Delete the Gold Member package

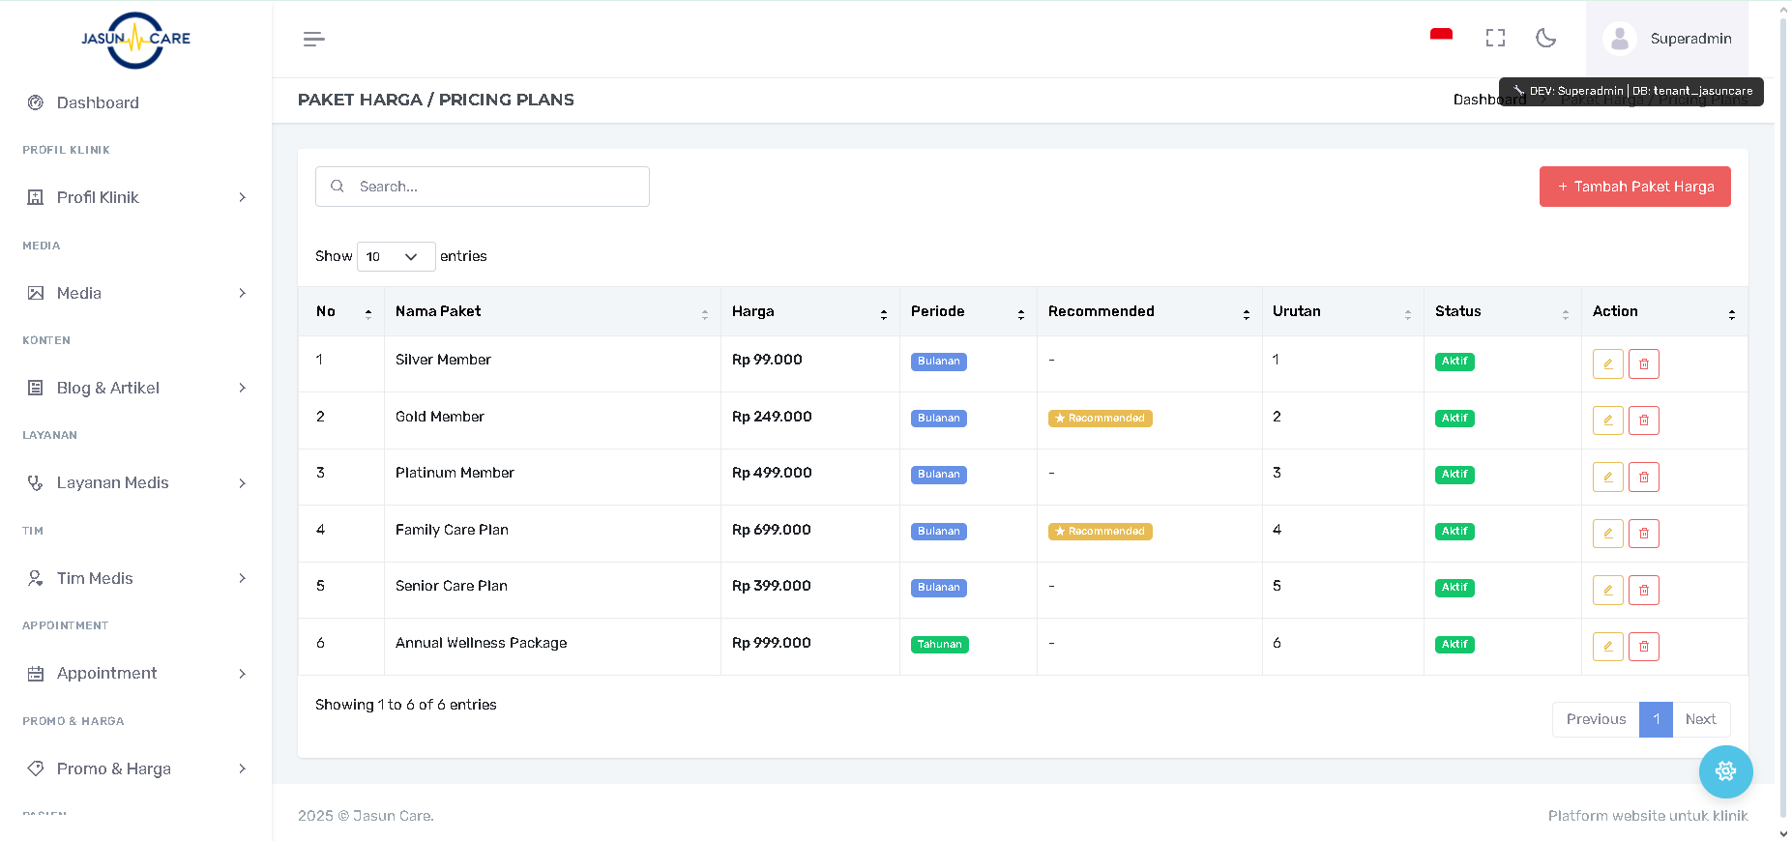pyautogui.click(x=1643, y=420)
